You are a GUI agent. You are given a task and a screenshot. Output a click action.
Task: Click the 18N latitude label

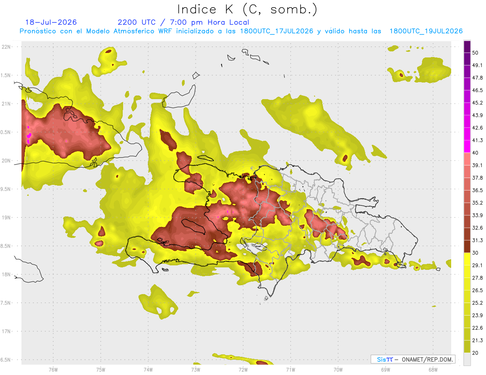6,274
